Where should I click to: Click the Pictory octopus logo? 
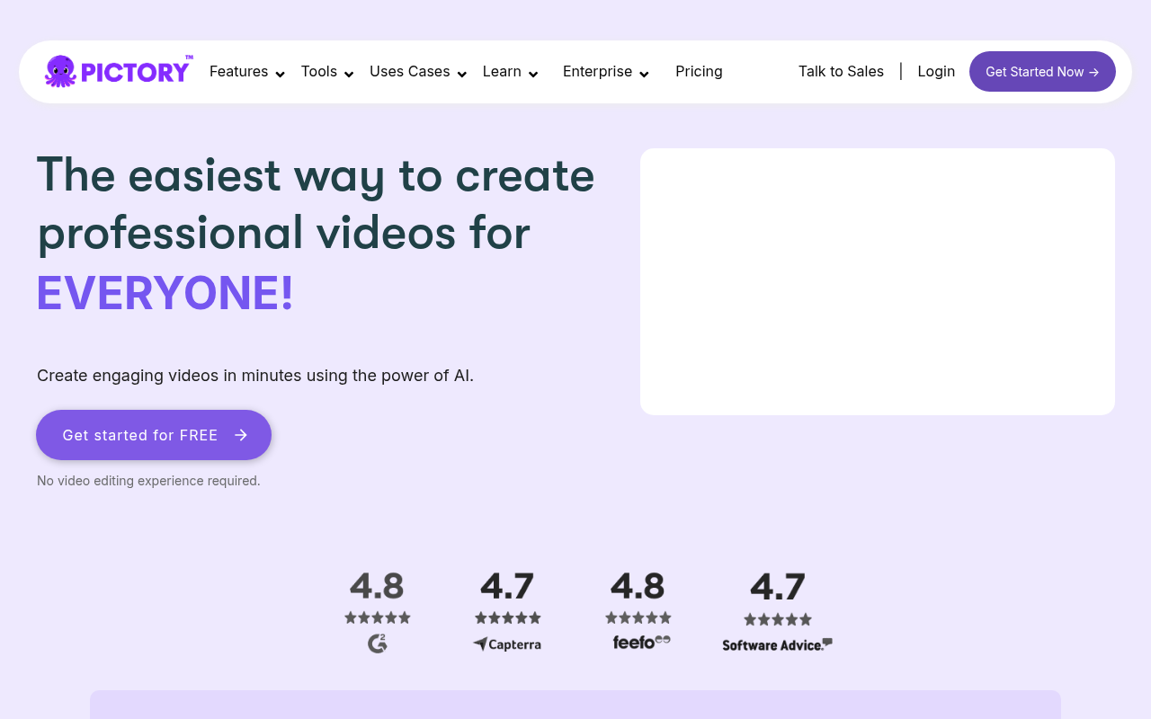pos(61,70)
